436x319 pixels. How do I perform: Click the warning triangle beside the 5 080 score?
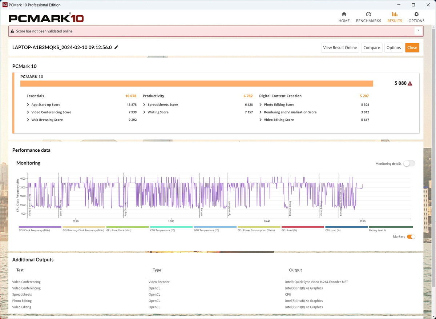[x=410, y=83]
